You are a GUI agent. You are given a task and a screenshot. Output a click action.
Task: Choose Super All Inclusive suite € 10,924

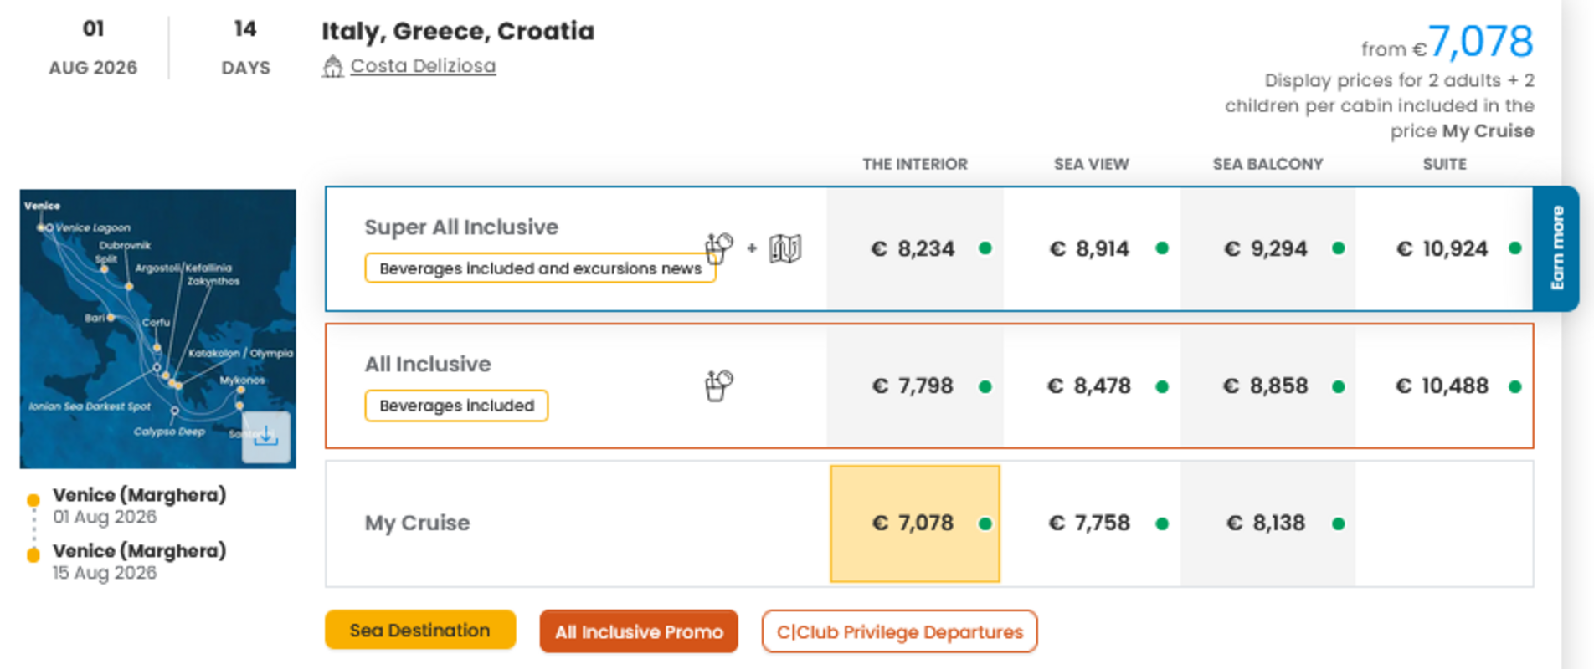[x=1442, y=249]
